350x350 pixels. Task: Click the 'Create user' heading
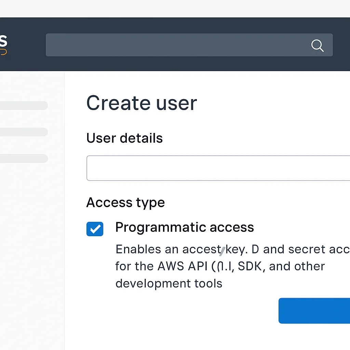pos(142,103)
